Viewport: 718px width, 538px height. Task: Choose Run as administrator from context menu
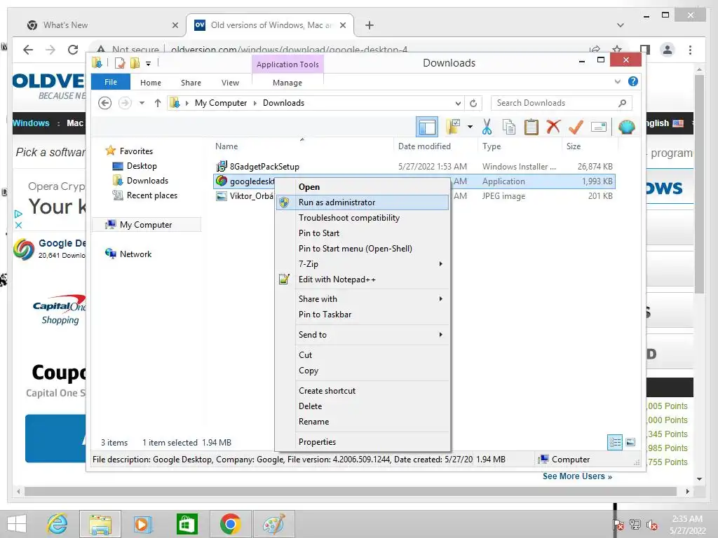(363, 202)
